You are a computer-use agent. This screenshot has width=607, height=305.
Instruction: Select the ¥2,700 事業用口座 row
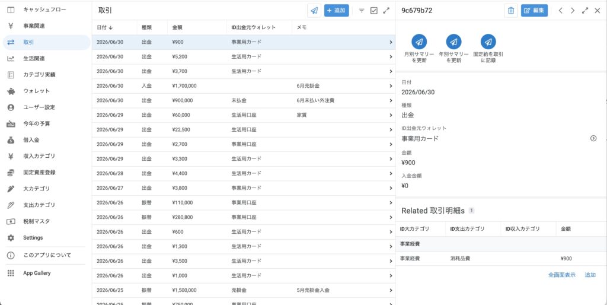244,144
